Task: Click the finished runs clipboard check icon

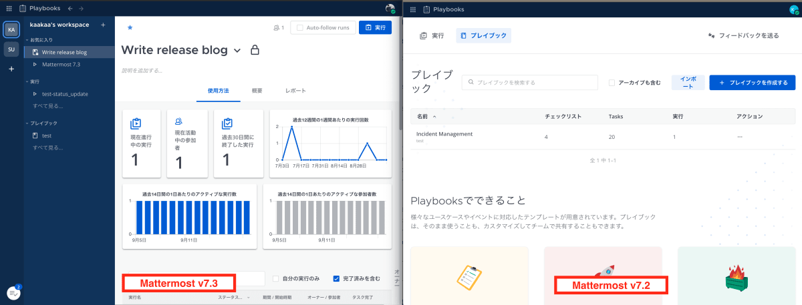Action: click(227, 123)
